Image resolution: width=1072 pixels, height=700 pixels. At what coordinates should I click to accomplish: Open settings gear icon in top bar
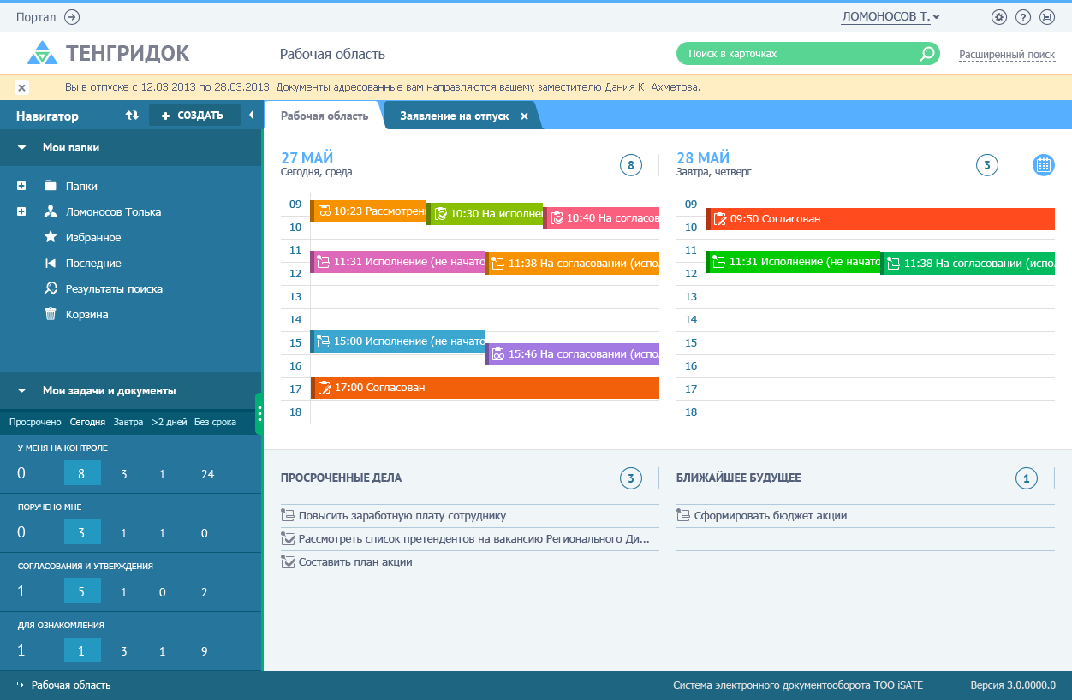[x=998, y=16]
